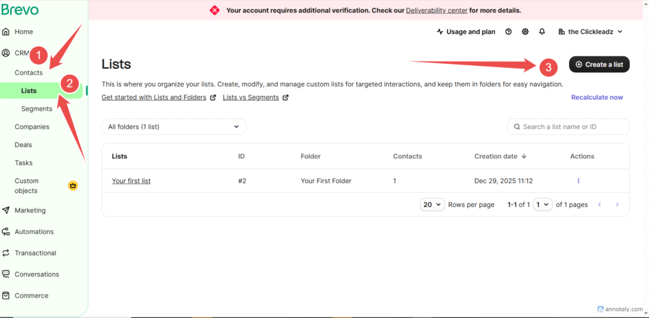Click the red verification warning icon
The width and height of the screenshot is (649, 318).
pos(215,10)
